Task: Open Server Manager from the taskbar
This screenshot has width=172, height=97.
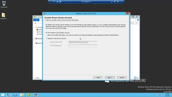Action: click(x=9, y=95)
